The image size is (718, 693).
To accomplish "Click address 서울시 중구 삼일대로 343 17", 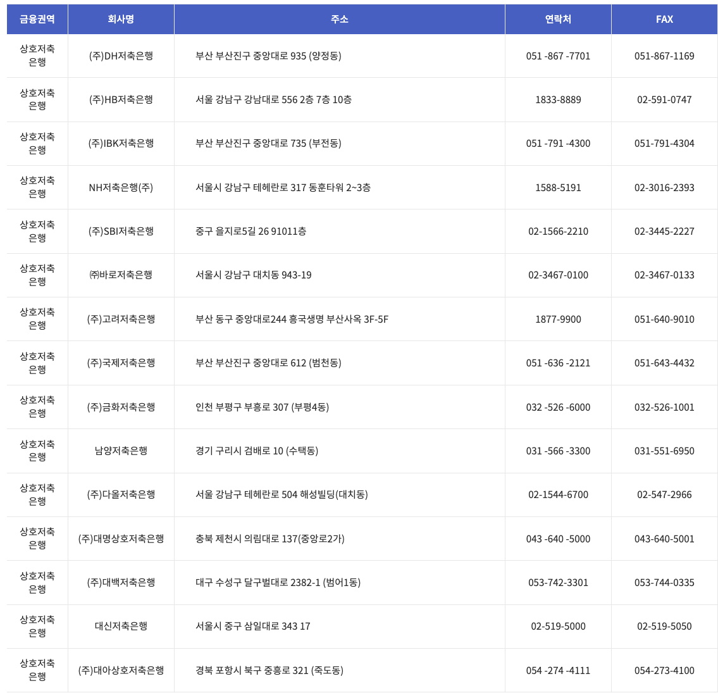I will click(253, 626).
